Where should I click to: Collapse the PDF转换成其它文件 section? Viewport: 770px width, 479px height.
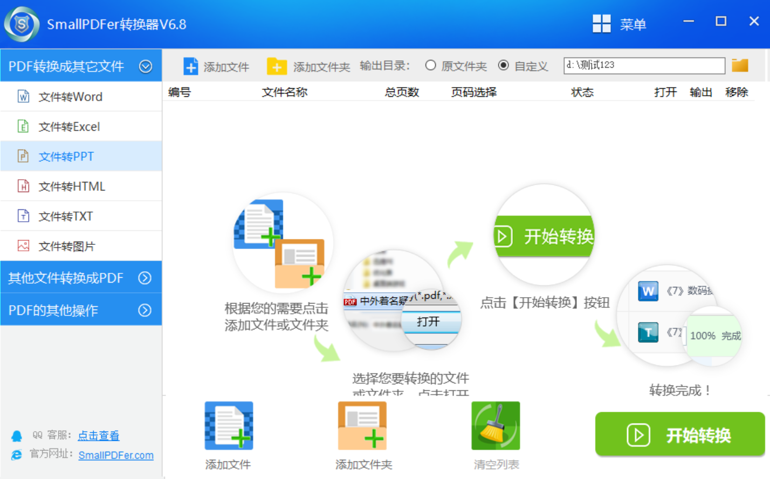coord(146,66)
